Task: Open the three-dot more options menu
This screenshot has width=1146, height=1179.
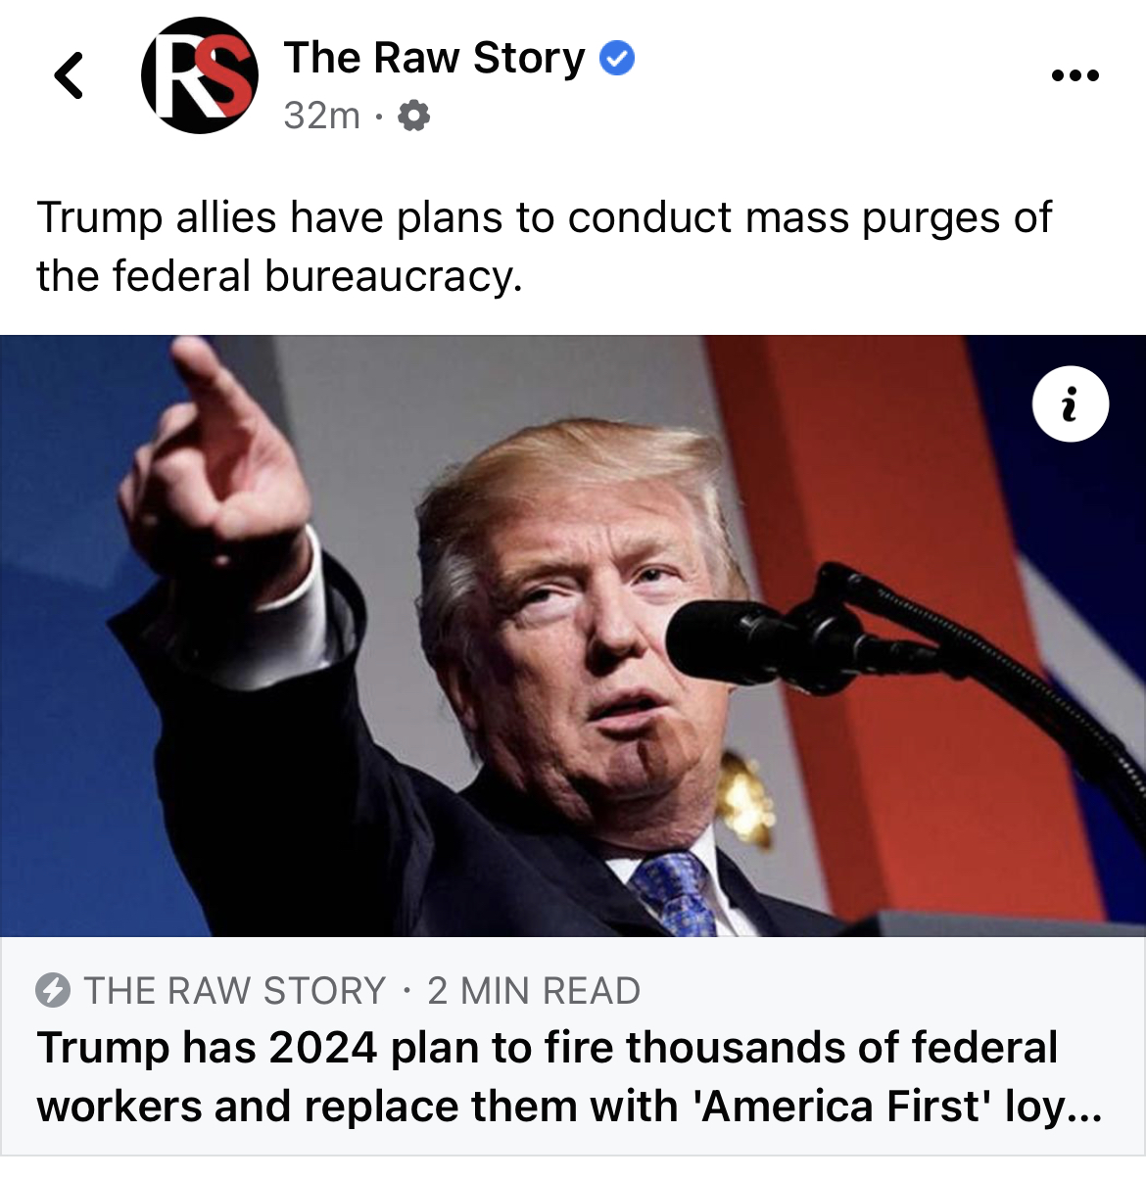Action: [1074, 75]
